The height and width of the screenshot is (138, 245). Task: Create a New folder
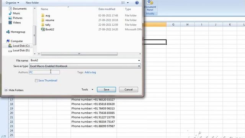point(32,3)
